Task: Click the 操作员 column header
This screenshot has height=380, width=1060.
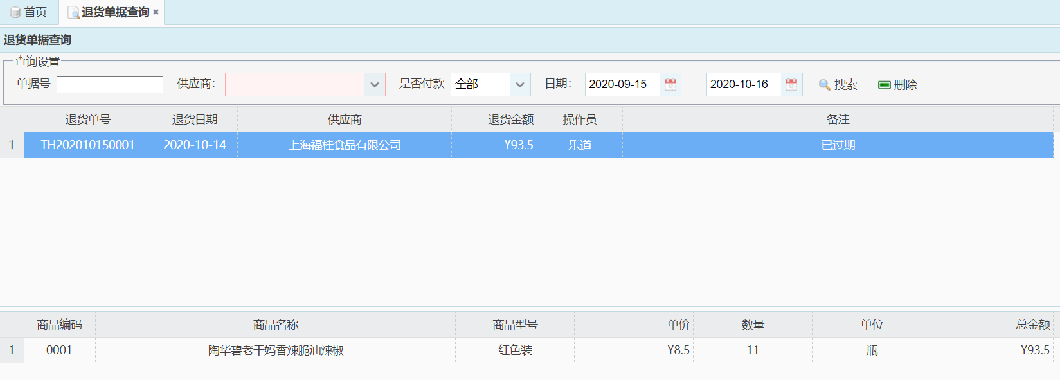Action: coord(580,120)
